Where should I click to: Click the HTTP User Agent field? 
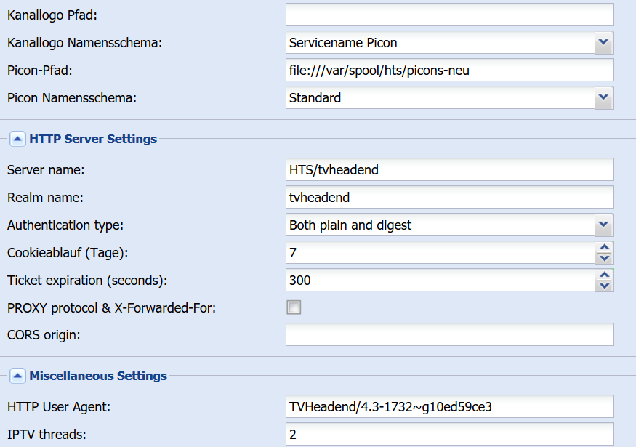click(x=449, y=406)
